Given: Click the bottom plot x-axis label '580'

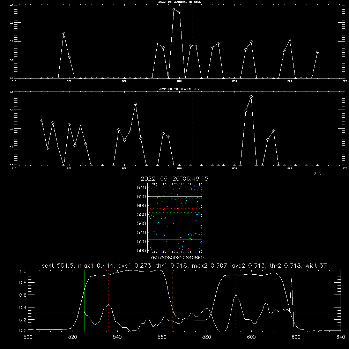Looking at the screenshot, I should (x=207, y=337).
